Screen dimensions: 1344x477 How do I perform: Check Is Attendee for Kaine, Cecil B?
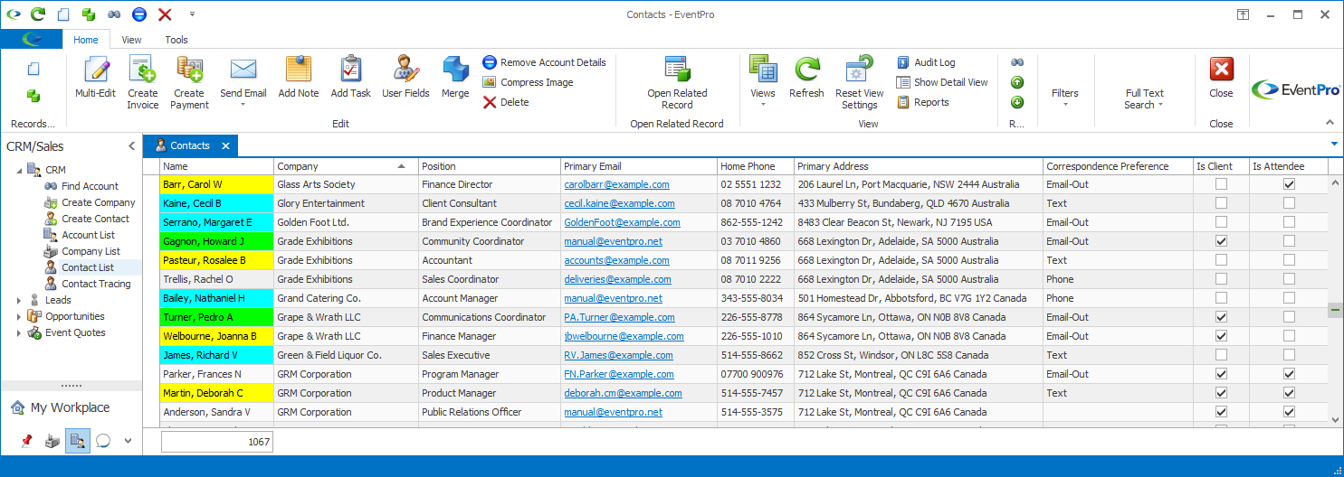click(x=1289, y=203)
